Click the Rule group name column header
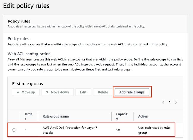Image resolution: width=193 pixels, height=140 pixels. click(56, 116)
